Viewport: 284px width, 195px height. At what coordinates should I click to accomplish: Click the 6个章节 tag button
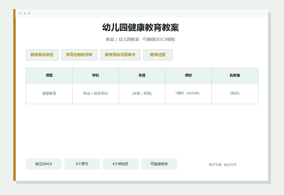pos(82,164)
